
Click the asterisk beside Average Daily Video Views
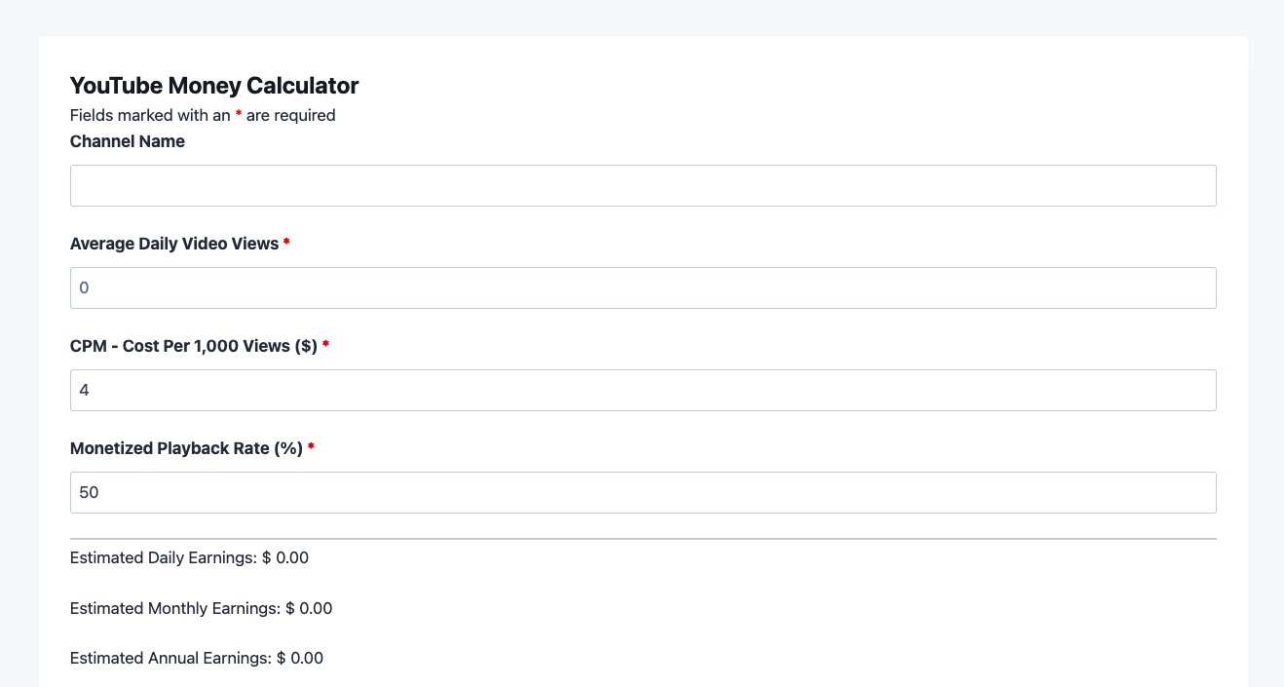pyautogui.click(x=286, y=244)
